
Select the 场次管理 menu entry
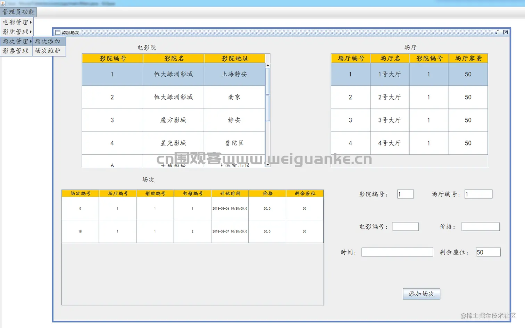point(17,41)
